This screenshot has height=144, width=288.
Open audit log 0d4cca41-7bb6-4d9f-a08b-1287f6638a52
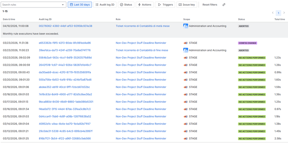pyautogui.click(x=65, y=117)
